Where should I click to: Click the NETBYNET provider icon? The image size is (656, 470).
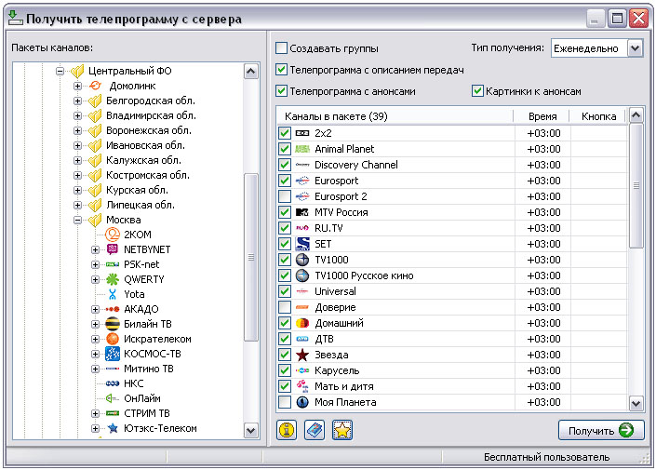[x=113, y=249]
